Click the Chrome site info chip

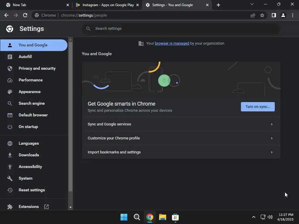tap(45, 15)
